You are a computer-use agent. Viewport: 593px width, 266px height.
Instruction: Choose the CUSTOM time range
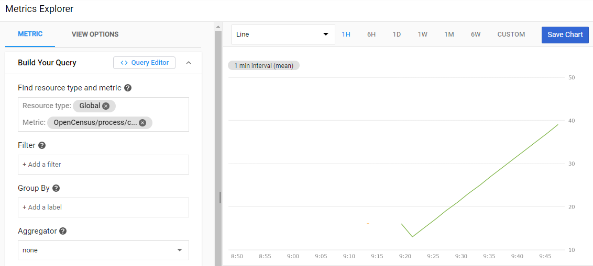511,34
